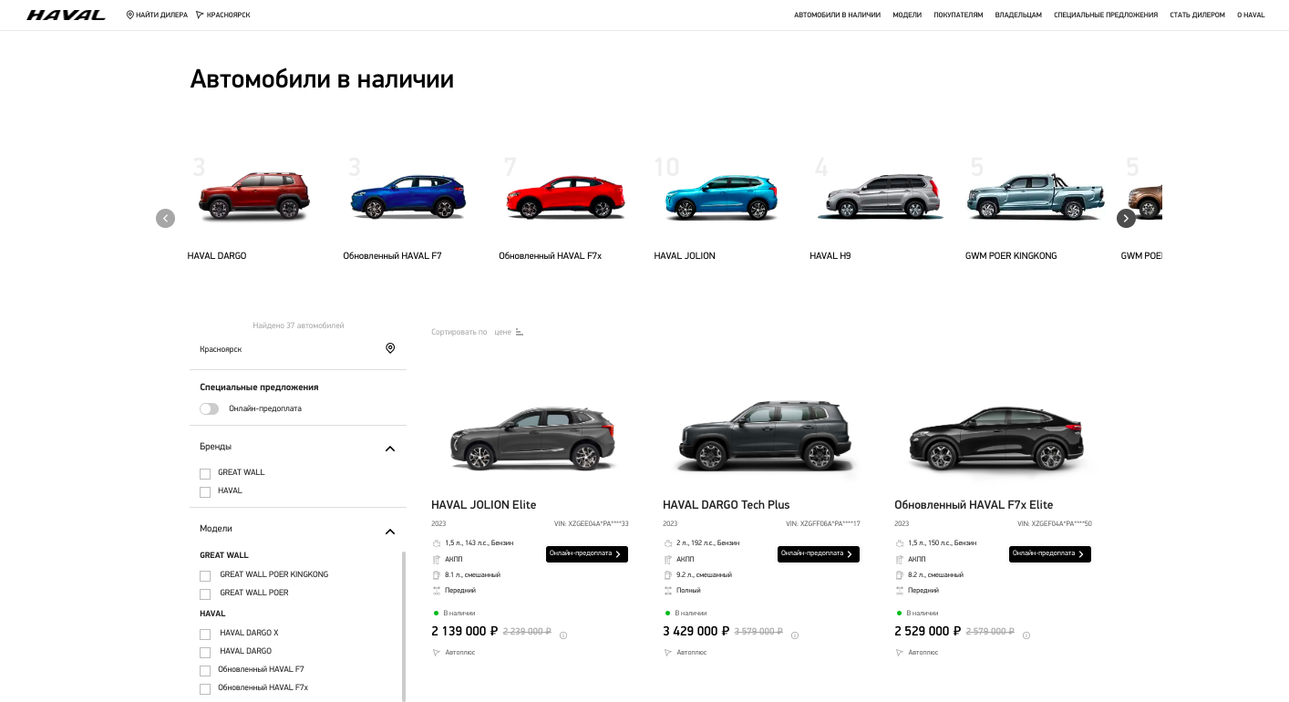This screenshot has height=702, width=1289.
Task: Select the blue Обновленный HAVAL F7 carousel car
Action: tap(408, 197)
